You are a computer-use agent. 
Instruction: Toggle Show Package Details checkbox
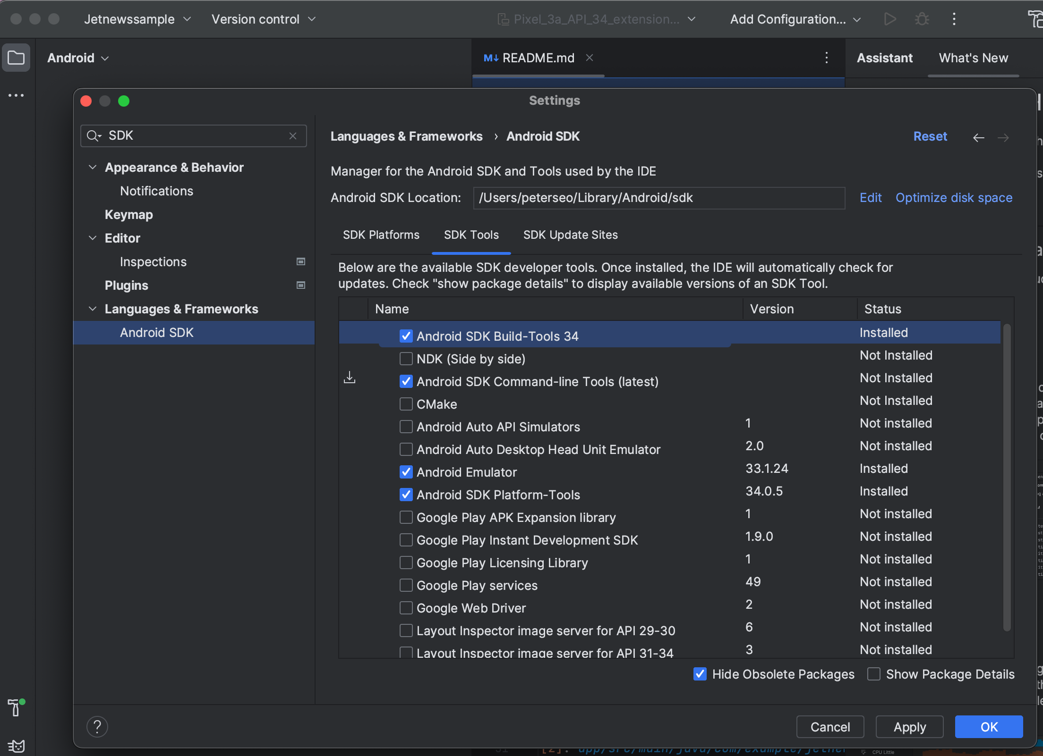coord(873,674)
